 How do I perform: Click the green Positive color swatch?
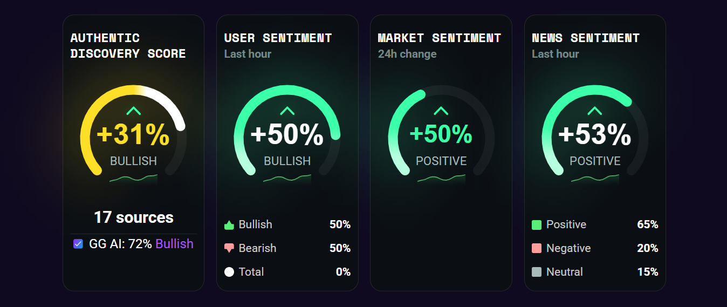(537, 225)
